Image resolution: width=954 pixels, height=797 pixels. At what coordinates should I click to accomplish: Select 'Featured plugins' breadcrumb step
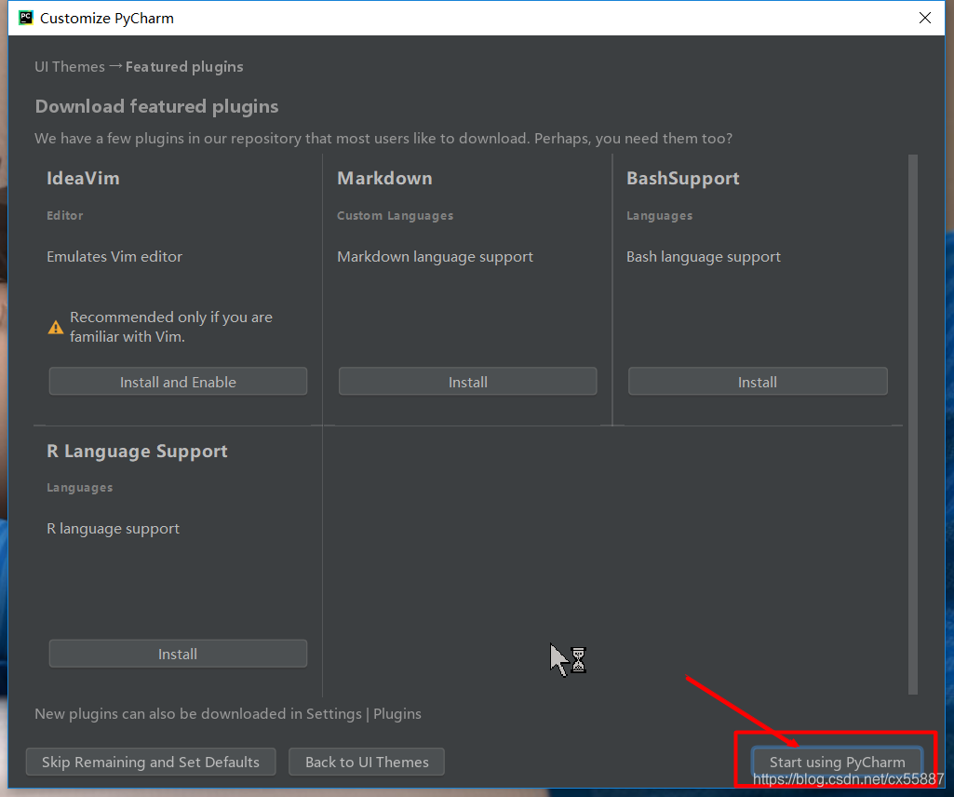tap(184, 66)
